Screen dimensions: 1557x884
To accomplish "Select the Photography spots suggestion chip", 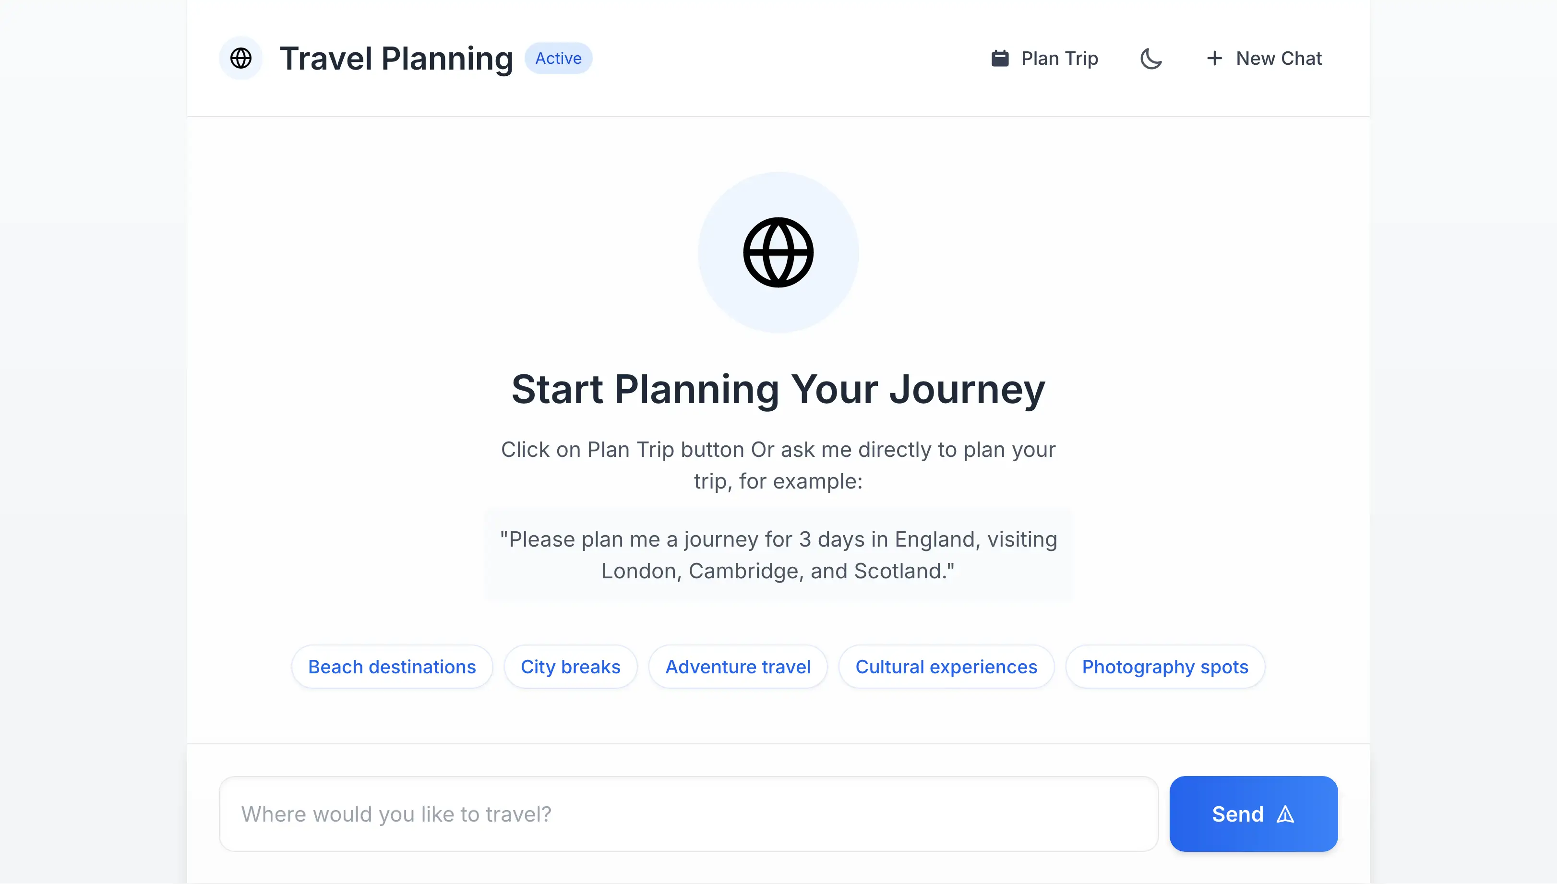I will click(1164, 666).
